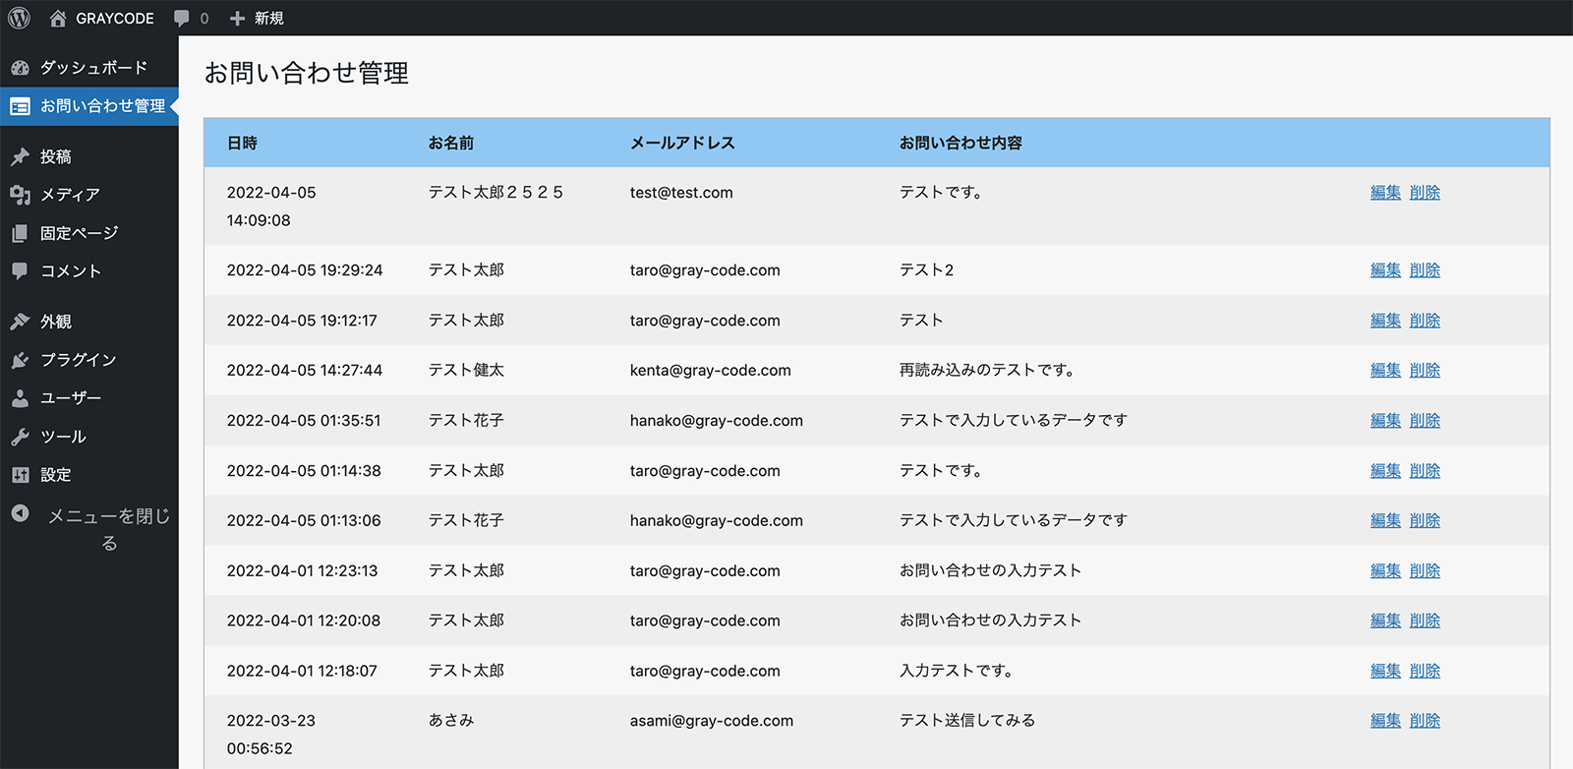
Task: Click the GRAYCODE site name link
Action: [115, 18]
